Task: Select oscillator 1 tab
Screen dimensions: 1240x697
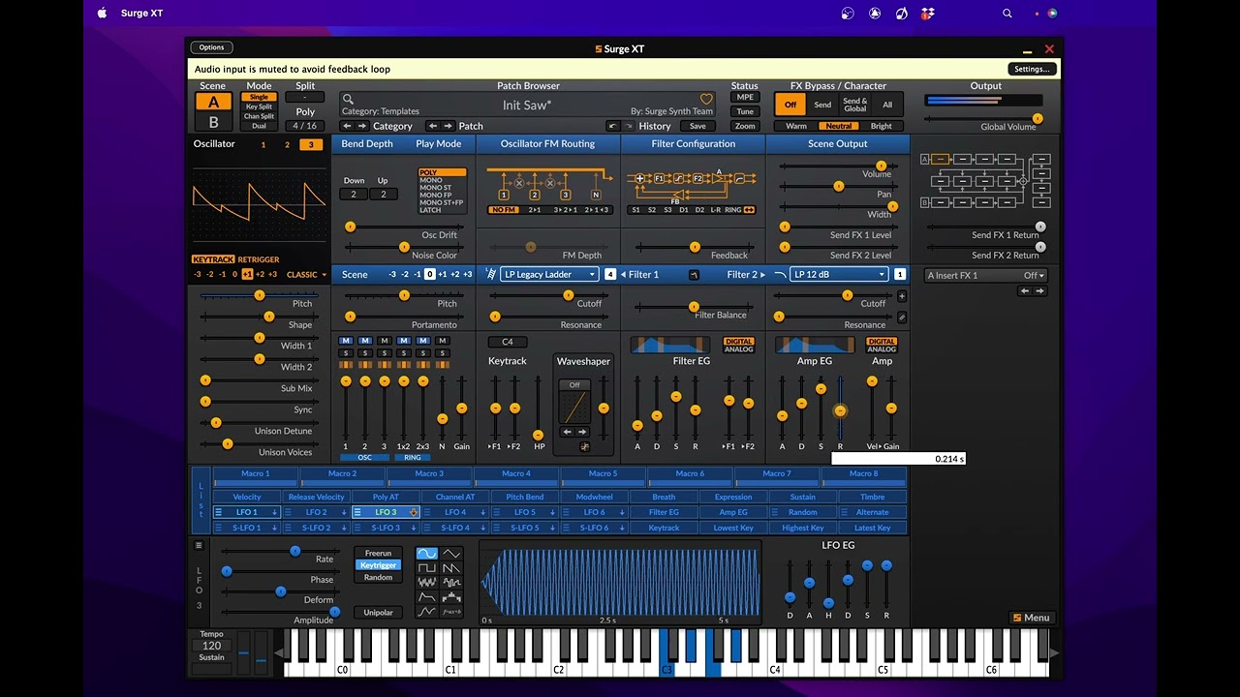Action: point(263,144)
